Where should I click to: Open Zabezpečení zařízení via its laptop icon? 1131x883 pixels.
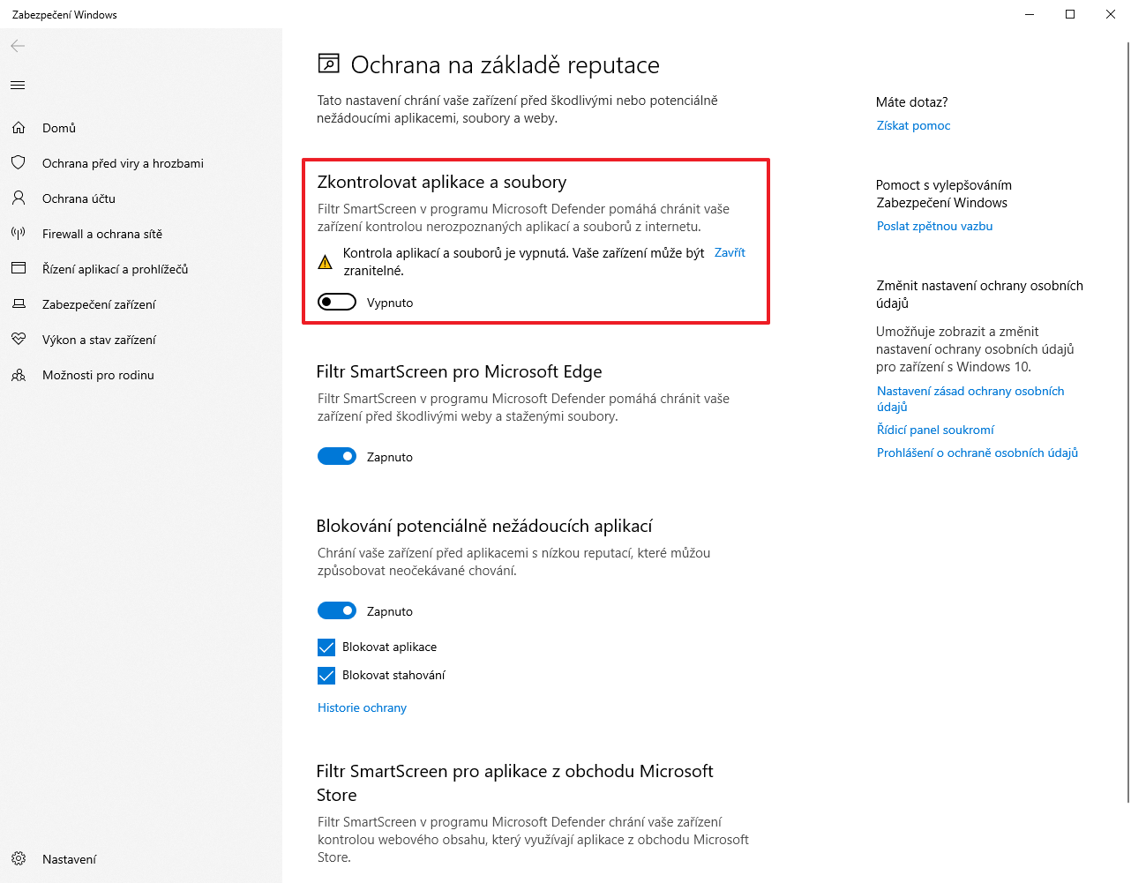click(x=18, y=304)
